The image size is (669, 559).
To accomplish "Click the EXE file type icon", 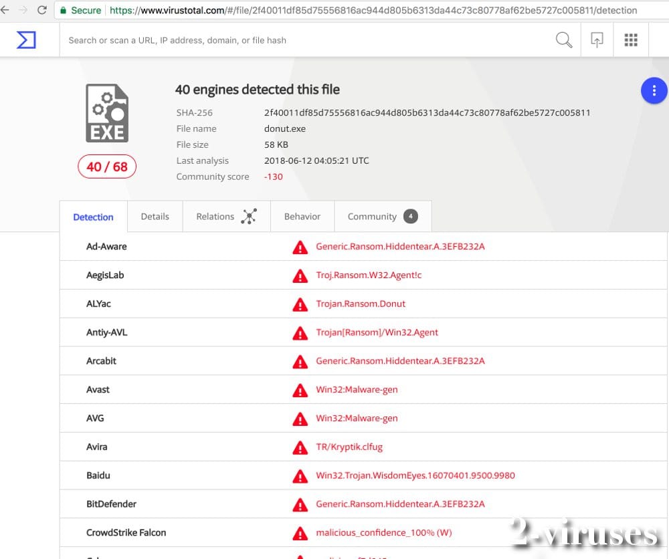I will click(107, 113).
